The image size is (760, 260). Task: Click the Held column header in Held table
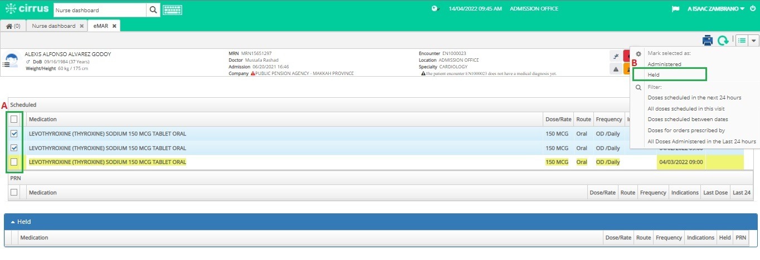coord(725,237)
